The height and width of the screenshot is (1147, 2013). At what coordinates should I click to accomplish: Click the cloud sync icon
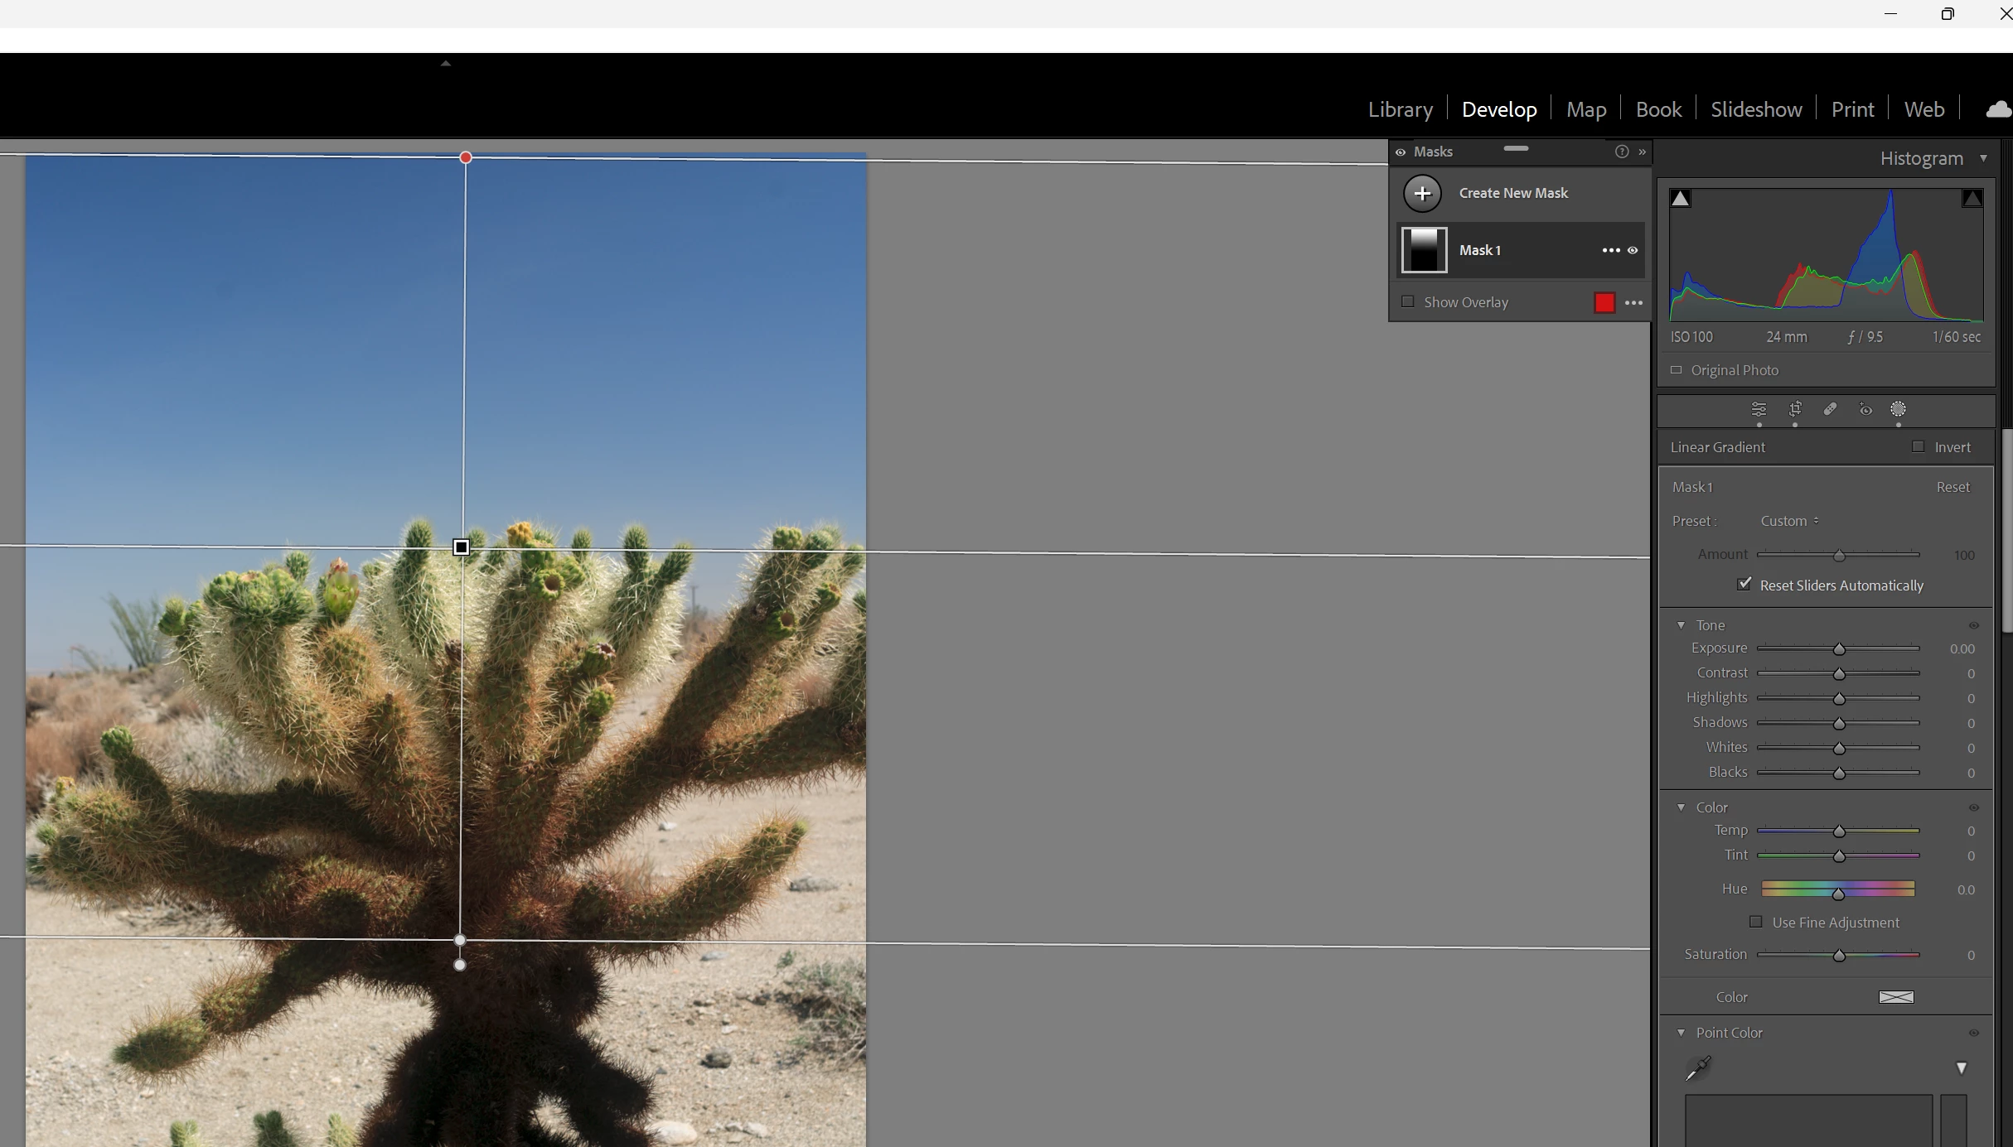click(x=1998, y=109)
